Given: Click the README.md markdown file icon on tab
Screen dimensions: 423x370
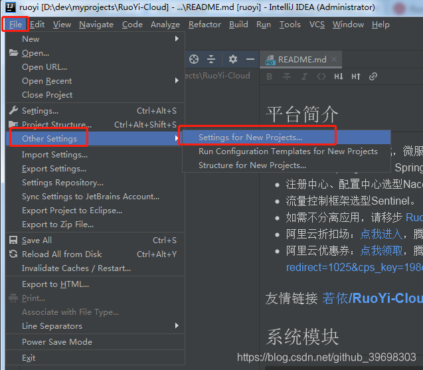Looking at the screenshot, I should click(270, 60).
